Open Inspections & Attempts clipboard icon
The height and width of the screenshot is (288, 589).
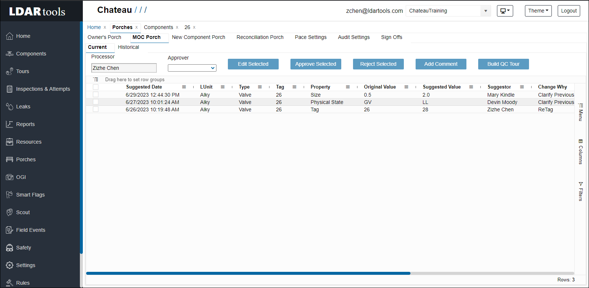pos(10,89)
